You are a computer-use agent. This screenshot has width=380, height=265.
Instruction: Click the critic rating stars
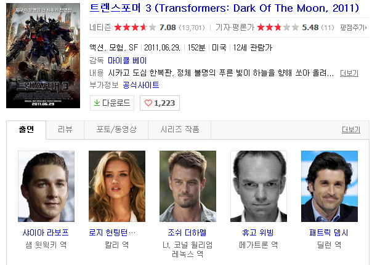coord(278,27)
